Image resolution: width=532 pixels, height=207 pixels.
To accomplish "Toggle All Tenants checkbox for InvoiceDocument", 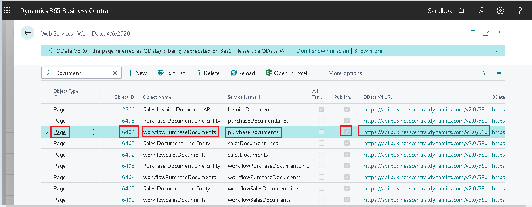I will pos(322,109).
